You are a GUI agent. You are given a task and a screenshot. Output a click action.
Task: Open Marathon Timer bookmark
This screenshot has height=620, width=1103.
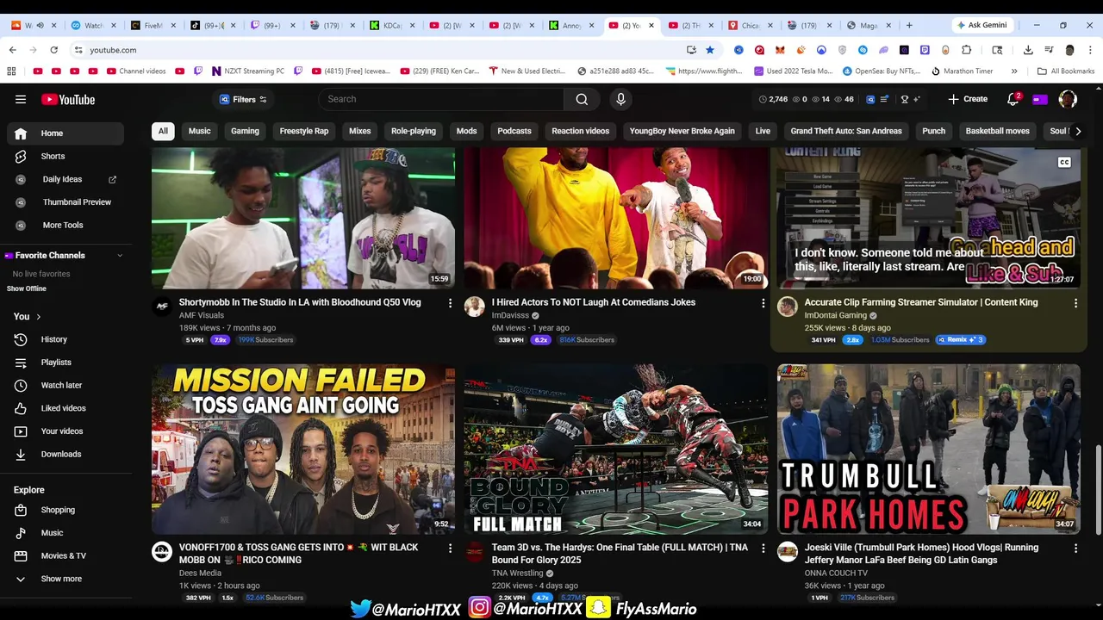(x=962, y=71)
